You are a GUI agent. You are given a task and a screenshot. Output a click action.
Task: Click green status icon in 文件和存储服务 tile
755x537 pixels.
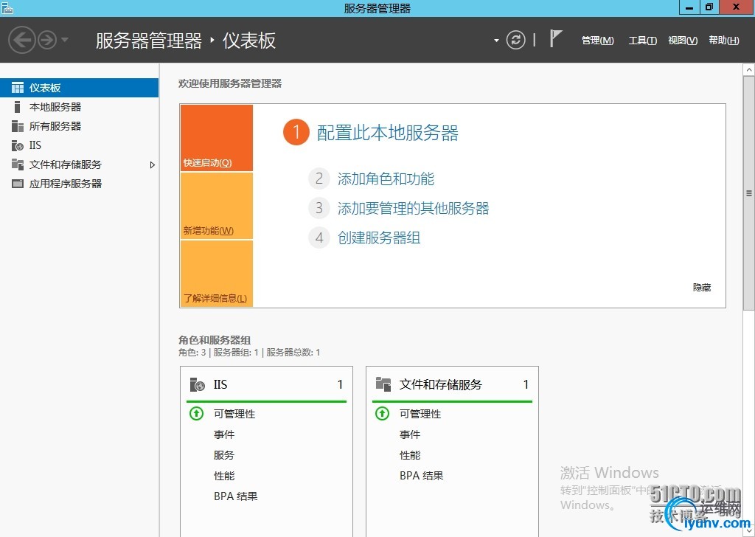click(383, 414)
